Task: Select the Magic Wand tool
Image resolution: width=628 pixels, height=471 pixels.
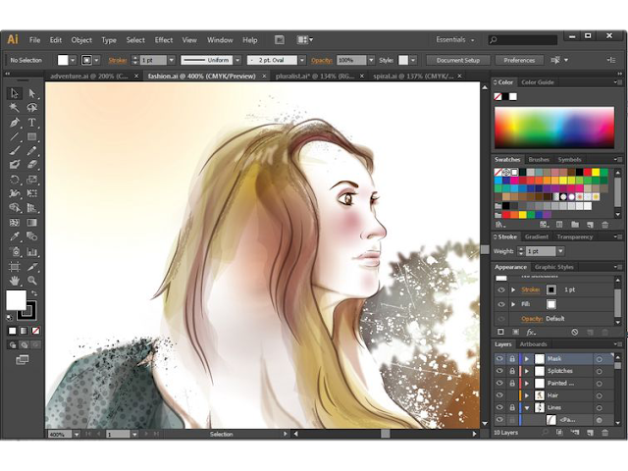Action: (x=15, y=108)
